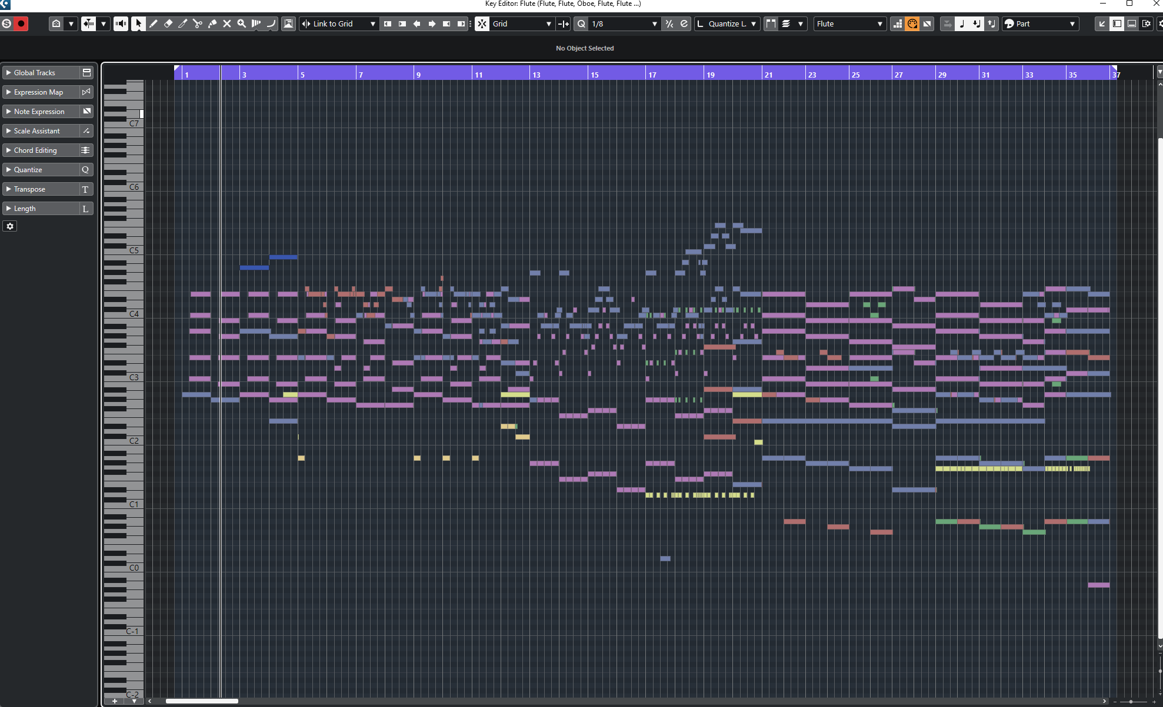The height and width of the screenshot is (707, 1163).
Task: Click the Edit Active Part Only layers icon
Action: point(786,24)
